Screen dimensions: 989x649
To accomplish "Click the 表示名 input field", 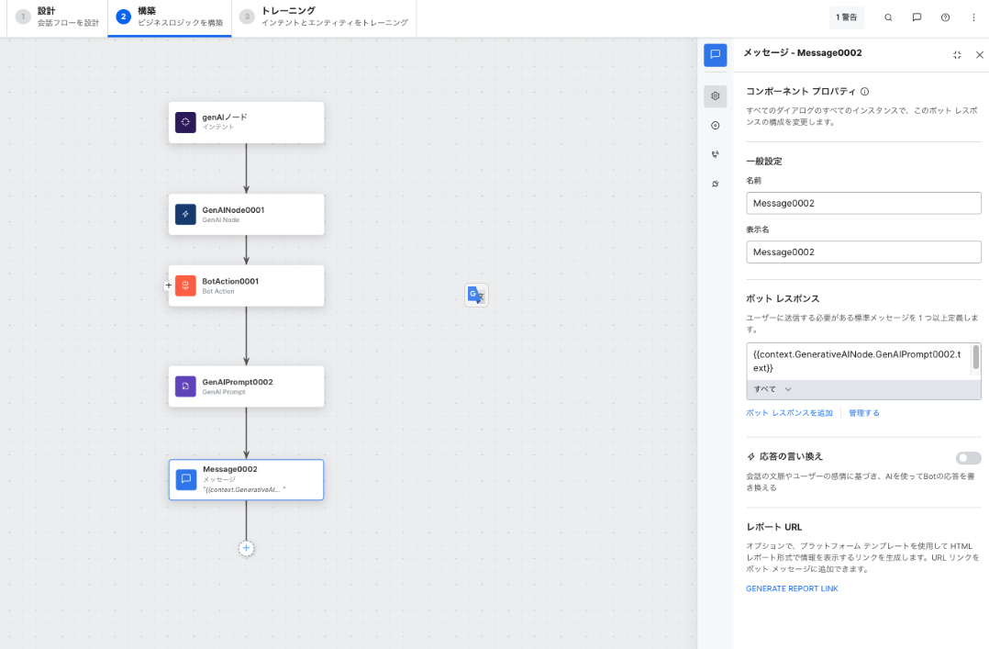I will (x=863, y=252).
